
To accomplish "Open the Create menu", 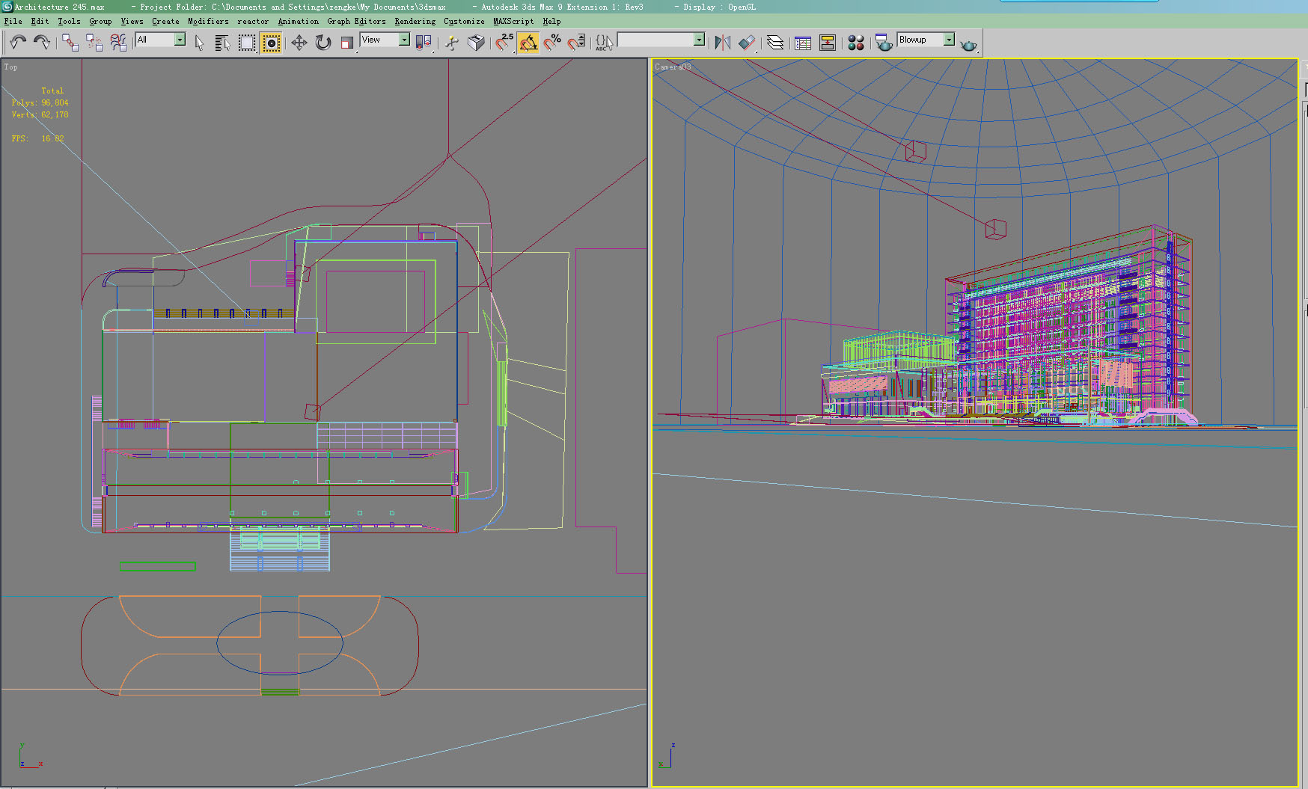I will pos(165,21).
